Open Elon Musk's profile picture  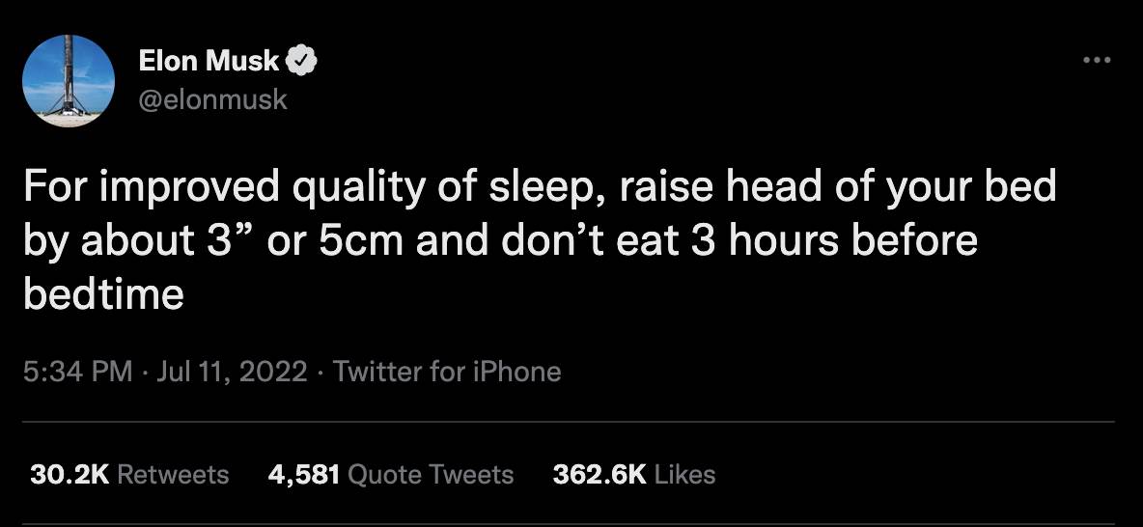[x=69, y=82]
